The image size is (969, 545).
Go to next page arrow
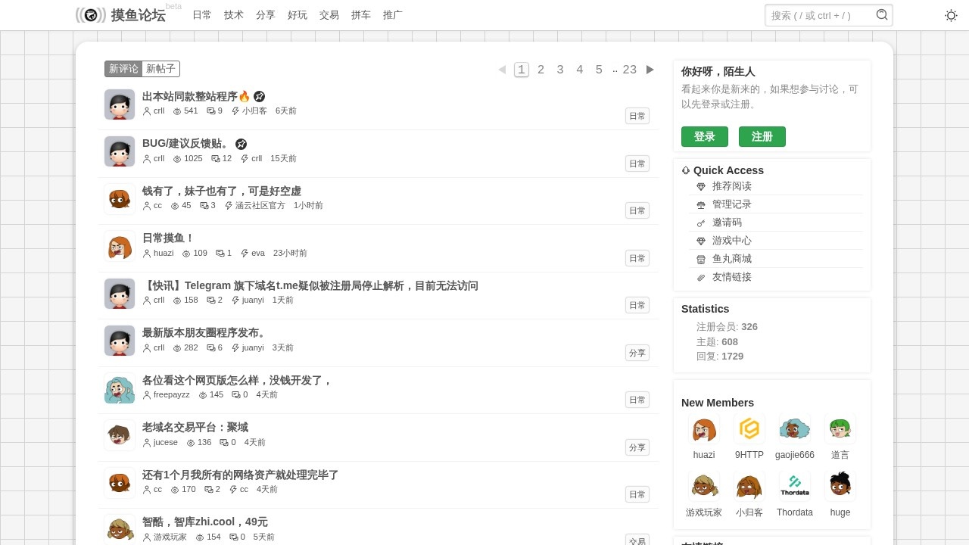pos(650,70)
